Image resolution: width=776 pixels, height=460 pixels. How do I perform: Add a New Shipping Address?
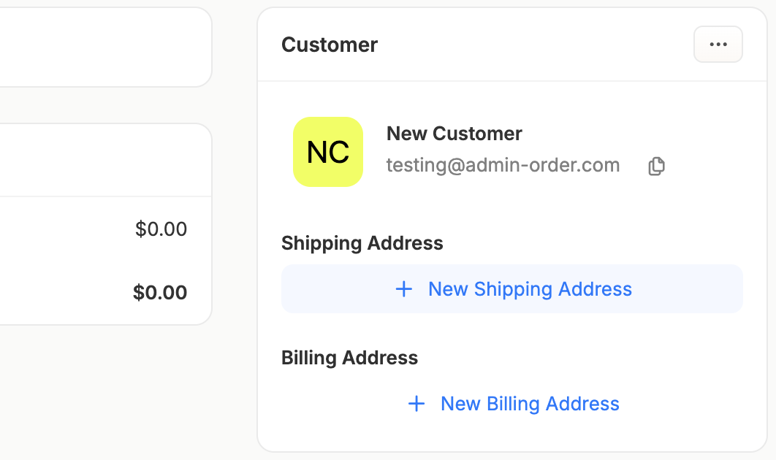512,289
